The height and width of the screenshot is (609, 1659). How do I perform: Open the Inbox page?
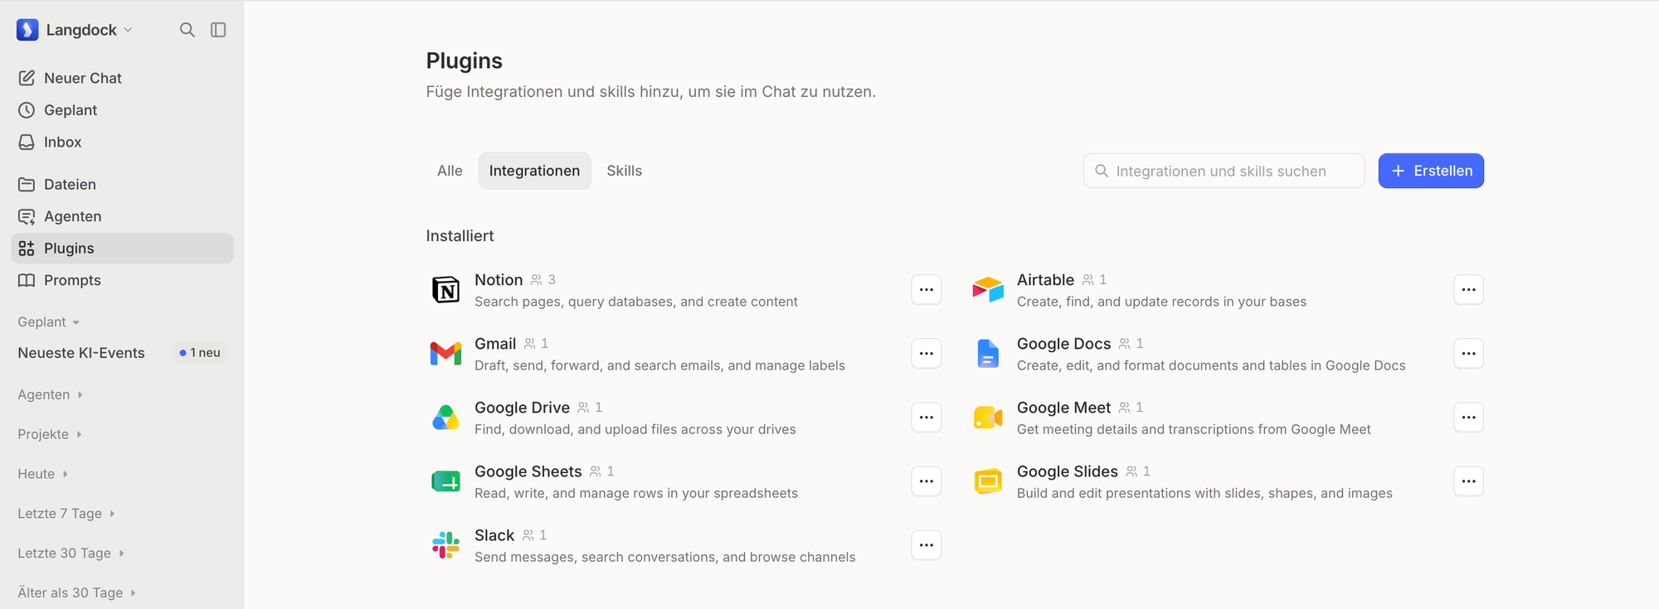point(122,142)
